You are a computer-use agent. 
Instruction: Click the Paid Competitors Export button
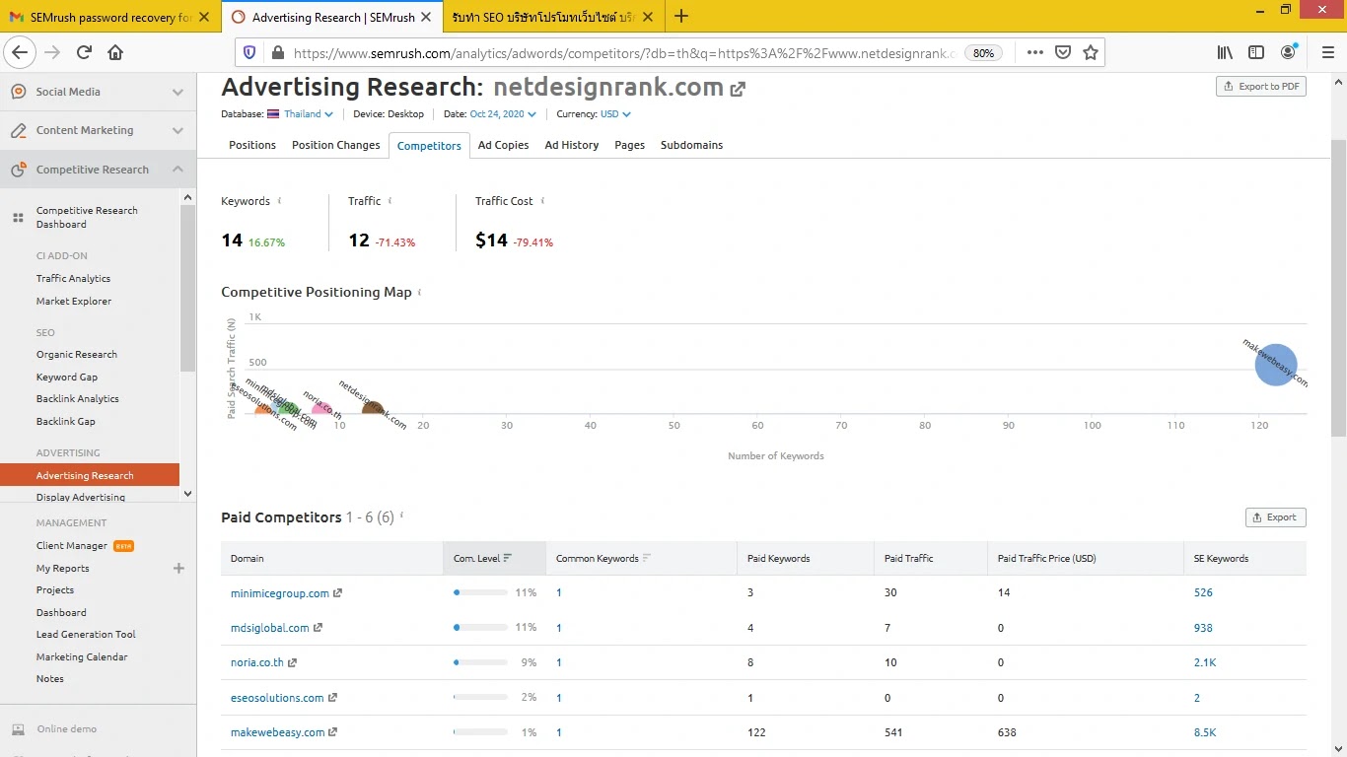pyautogui.click(x=1276, y=517)
